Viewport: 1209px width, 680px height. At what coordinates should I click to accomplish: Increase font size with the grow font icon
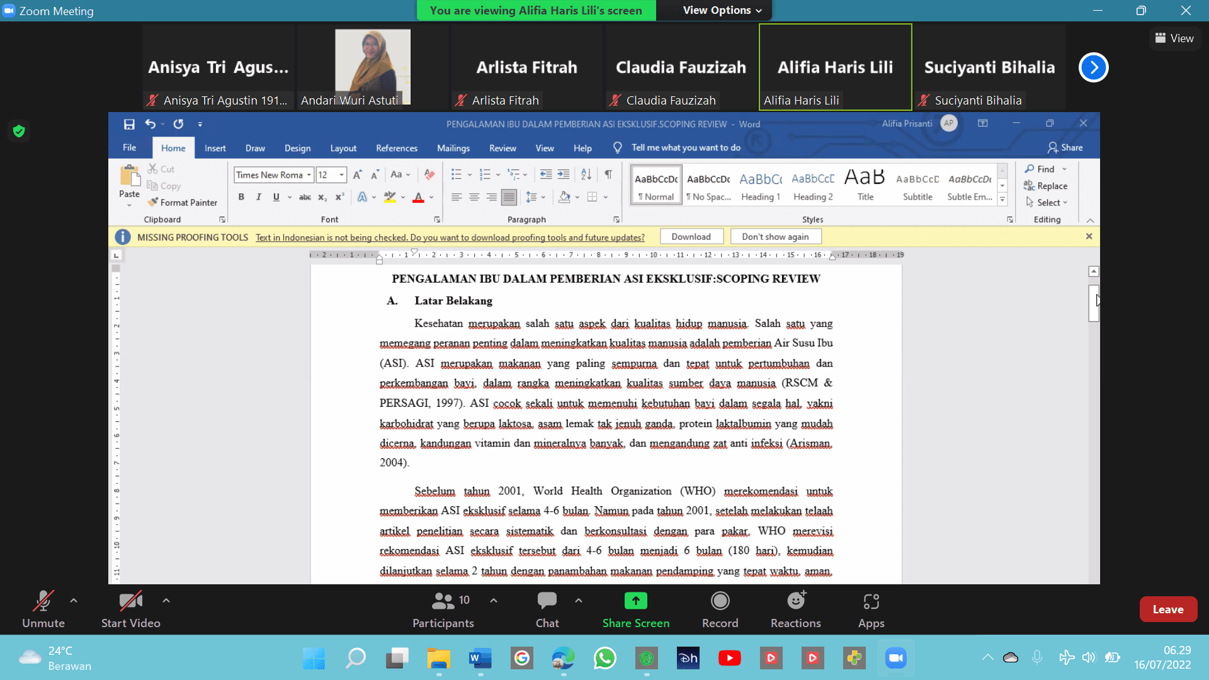[357, 175]
